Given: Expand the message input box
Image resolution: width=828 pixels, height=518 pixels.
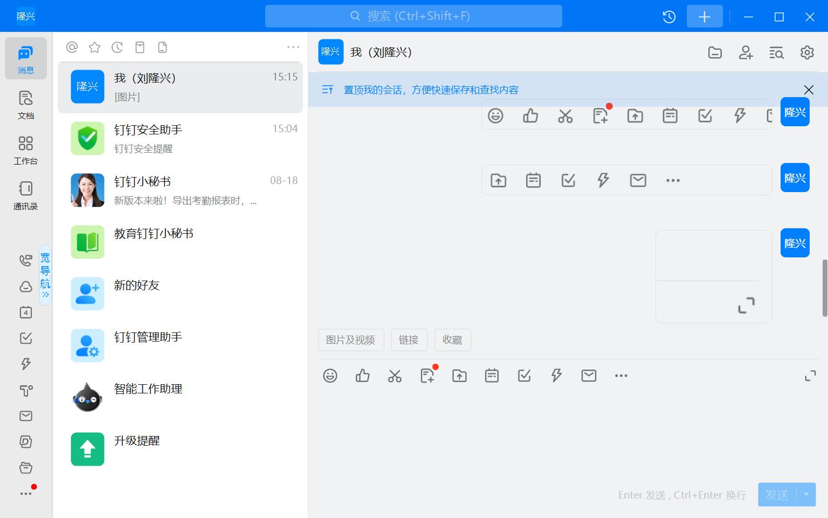Looking at the screenshot, I should [810, 376].
